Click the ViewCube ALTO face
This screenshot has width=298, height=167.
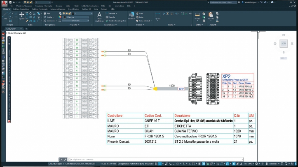click(283, 44)
